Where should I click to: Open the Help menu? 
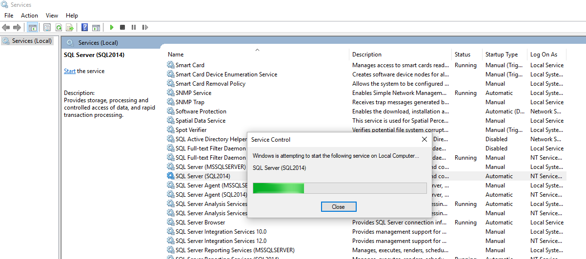pyautogui.click(x=72, y=16)
